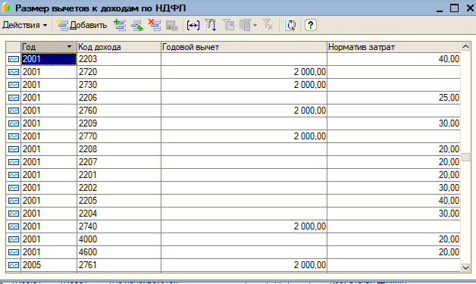476x284 pixels.
Task: Click the record icon in row 2203
Action: (14, 59)
